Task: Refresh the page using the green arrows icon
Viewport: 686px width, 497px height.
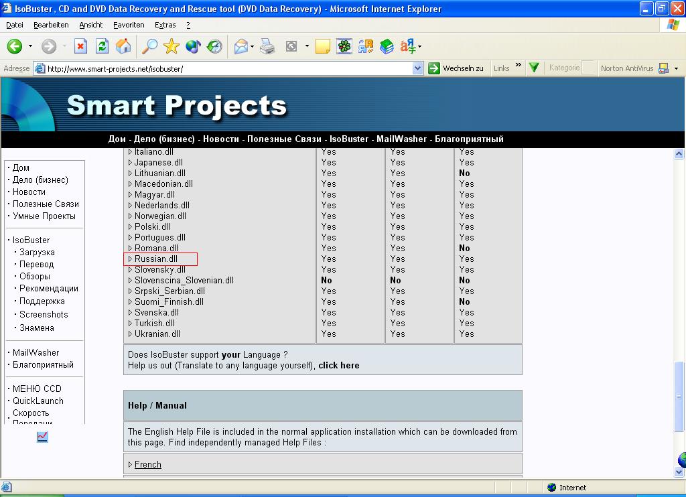Action: coord(102,46)
